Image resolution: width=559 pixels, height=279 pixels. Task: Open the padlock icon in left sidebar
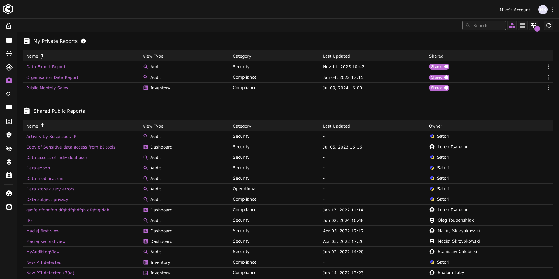[9, 26]
